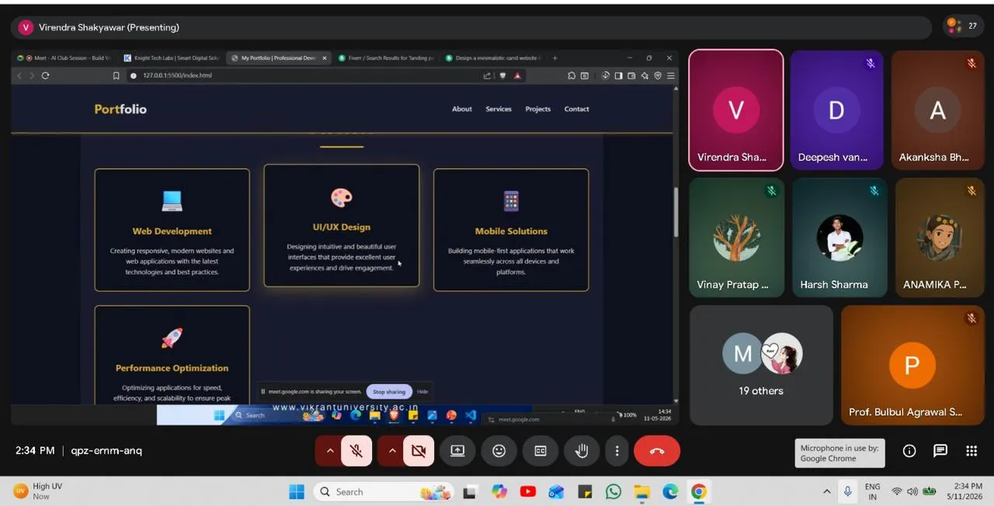Show hidden system tray icons chevron
Image resolution: width=994 pixels, height=506 pixels.
click(x=826, y=491)
